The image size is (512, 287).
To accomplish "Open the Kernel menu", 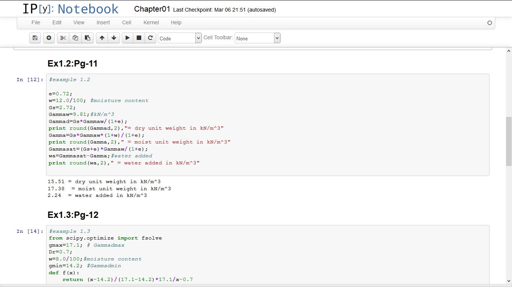I will pyautogui.click(x=151, y=22).
